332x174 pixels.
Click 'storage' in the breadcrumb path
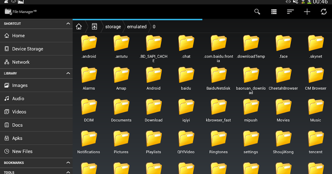113,27
